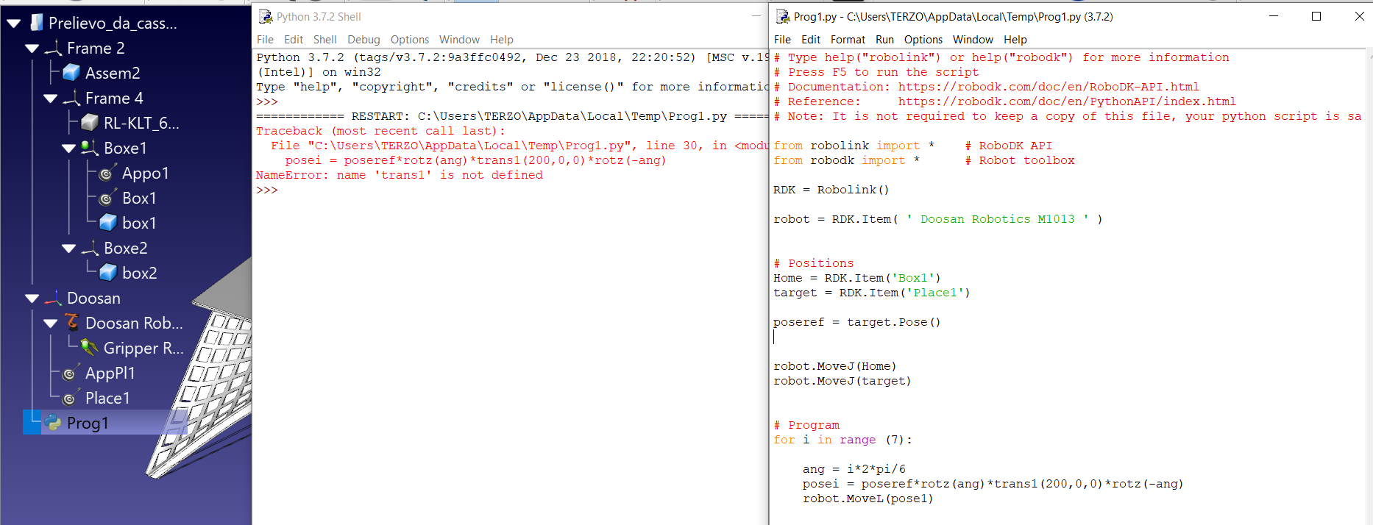Click the Assem2 object cube icon
The width and height of the screenshot is (1373, 525).
(71, 72)
